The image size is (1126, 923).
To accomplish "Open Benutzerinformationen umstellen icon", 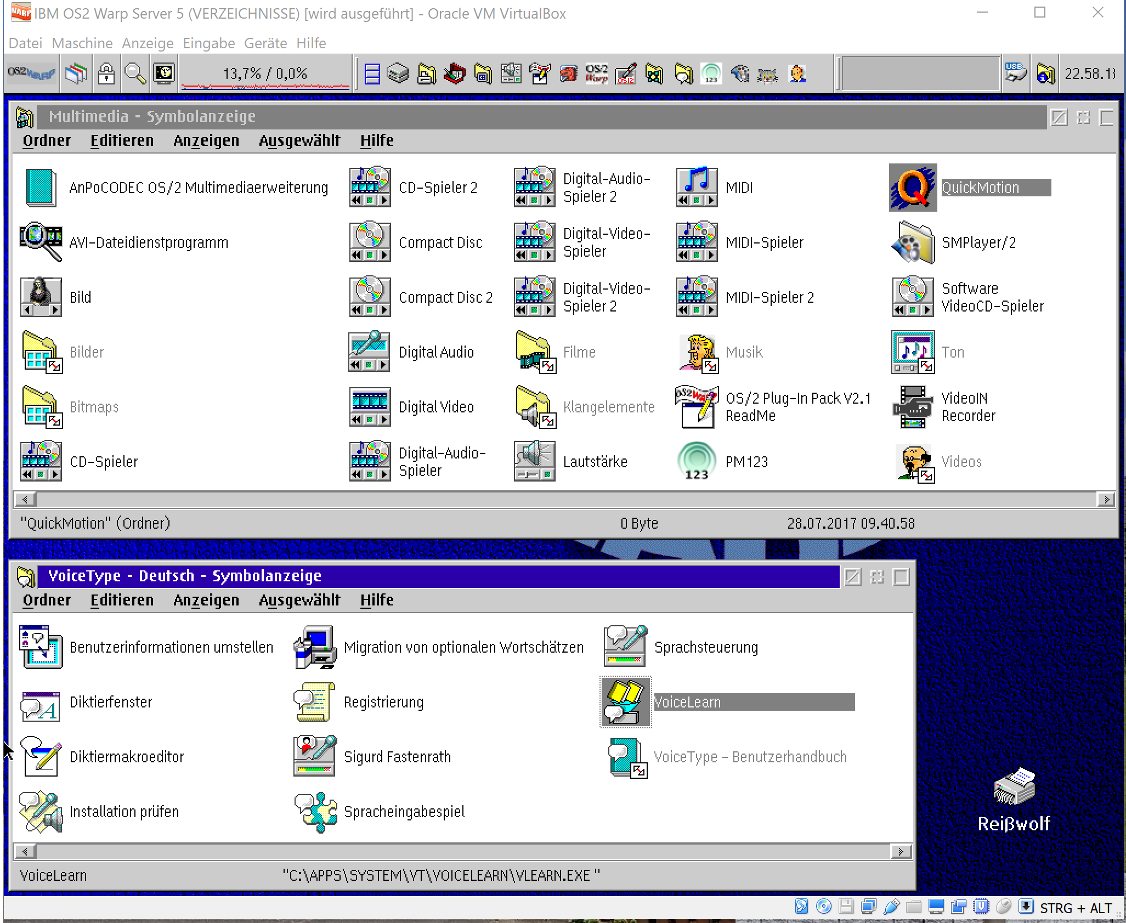I will [x=41, y=647].
